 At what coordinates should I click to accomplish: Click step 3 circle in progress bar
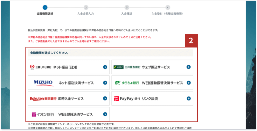click(127, 7)
